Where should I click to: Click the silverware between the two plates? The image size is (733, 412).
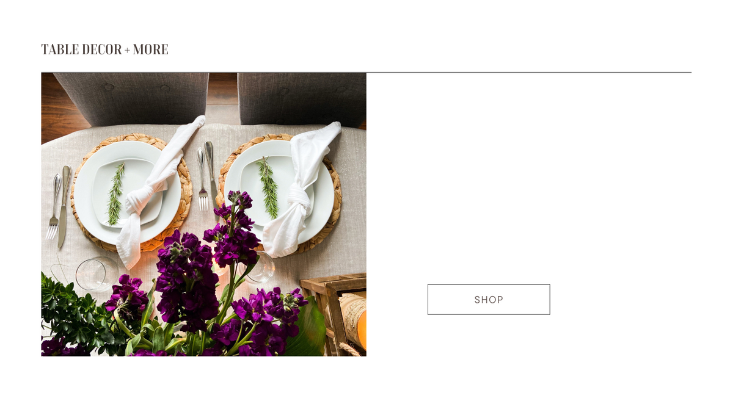(206, 176)
